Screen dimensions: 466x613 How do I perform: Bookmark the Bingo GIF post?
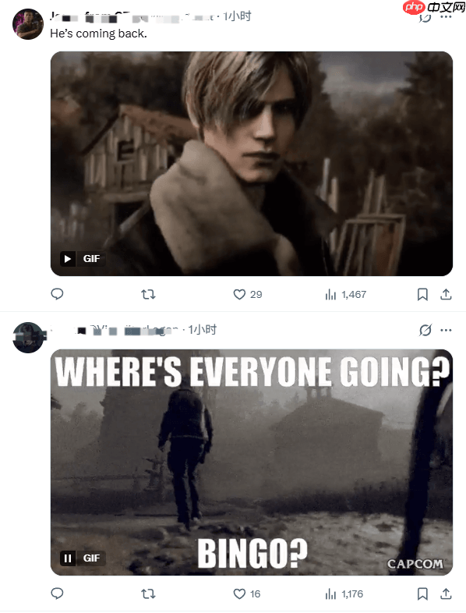click(422, 594)
